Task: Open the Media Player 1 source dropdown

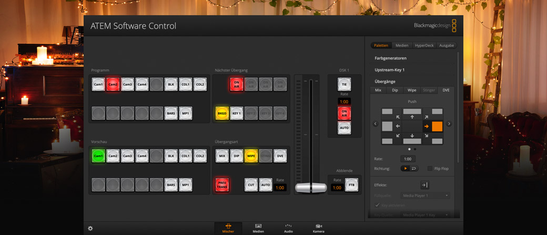Action: click(x=425, y=196)
